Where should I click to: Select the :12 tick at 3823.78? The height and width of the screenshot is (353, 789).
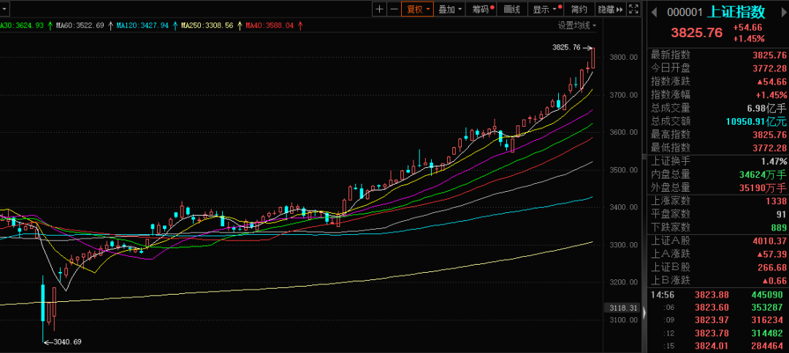tap(719, 333)
